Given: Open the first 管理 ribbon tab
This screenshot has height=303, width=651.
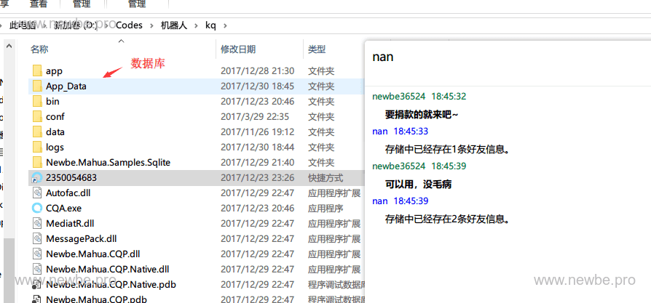Looking at the screenshot, I should (x=82, y=4).
